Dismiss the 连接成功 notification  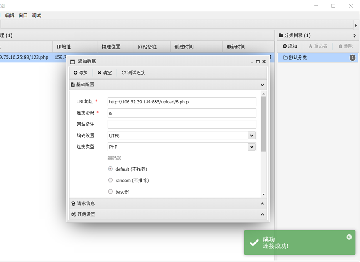pos(349,237)
